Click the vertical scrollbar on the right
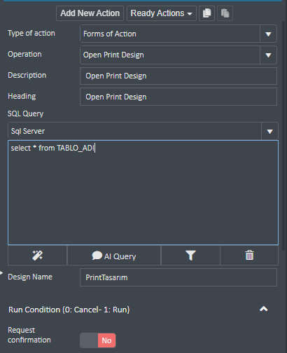 pyautogui.click(x=283, y=135)
